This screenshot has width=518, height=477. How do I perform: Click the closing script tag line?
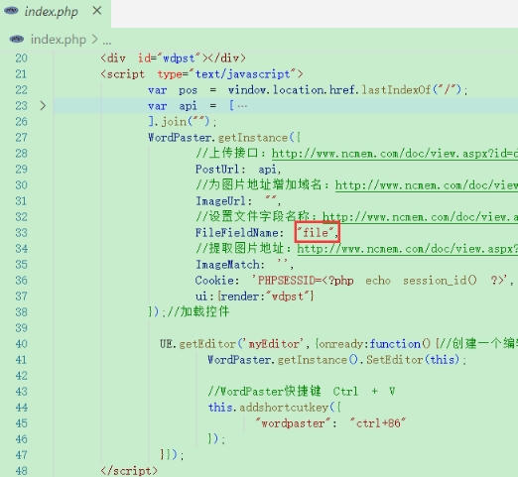(x=129, y=470)
